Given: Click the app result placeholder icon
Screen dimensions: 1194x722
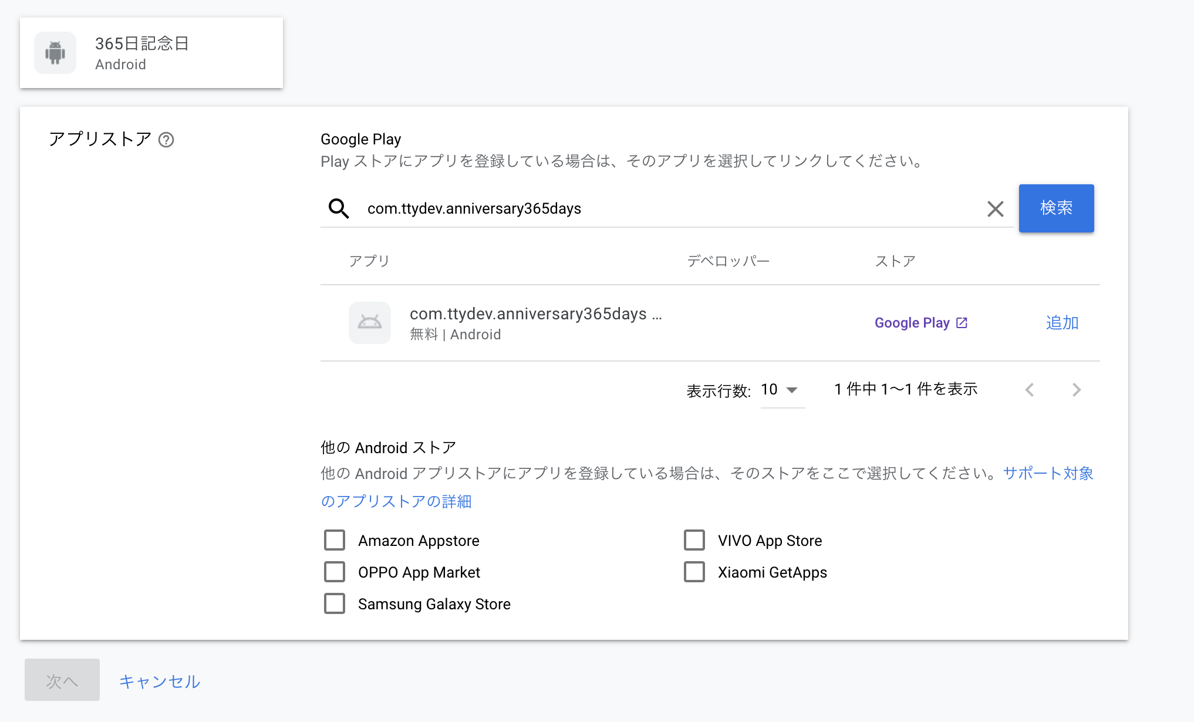Looking at the screenshot, I should pos(370,323).
